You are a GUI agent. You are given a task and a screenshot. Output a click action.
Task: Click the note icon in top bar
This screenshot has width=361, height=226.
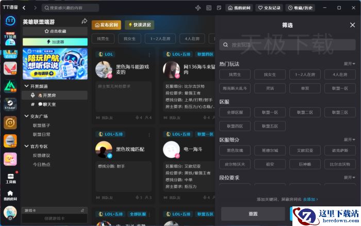point(219,8)
